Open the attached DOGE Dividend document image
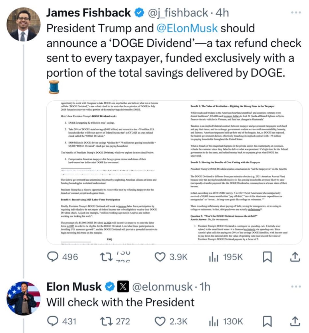Screen dimensions: 309x333 coord(174,173)
